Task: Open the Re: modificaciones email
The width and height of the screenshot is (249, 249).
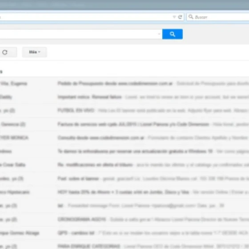Action: click(x=124, y=165)
